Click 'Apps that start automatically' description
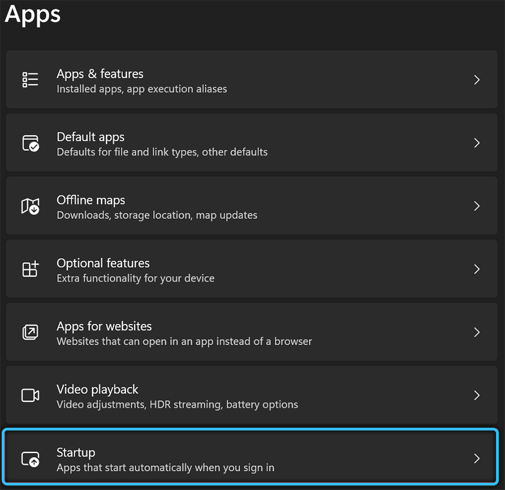Screen dimensions: 505x490 point(165,468)
